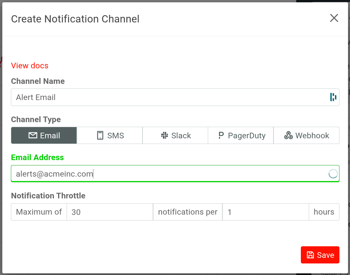The width and height of the screenshot is (350, 275).
Task: Edit the notifications count field showing 30
Action: click(110, 212)
